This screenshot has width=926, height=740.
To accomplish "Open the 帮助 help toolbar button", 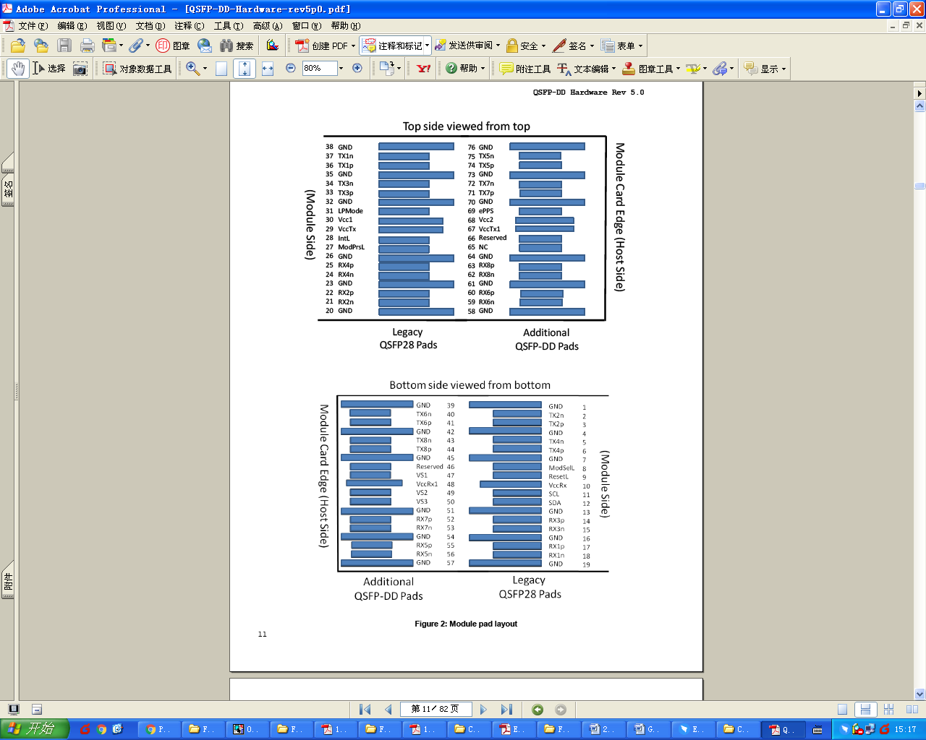I will pos(464,69).
